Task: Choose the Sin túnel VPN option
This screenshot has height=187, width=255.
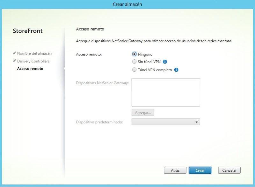Action: coord(134,62)
